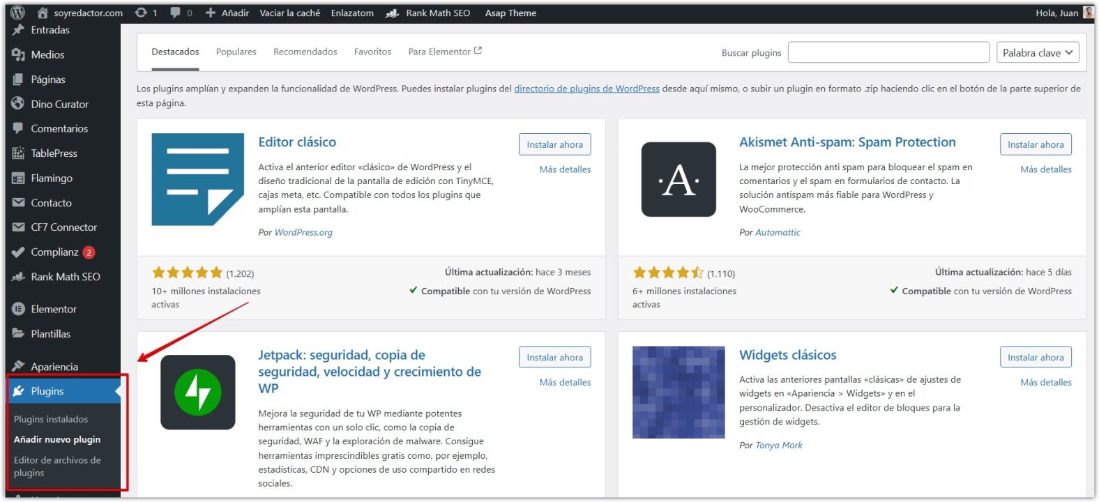Open the Palabra clave search type dropdown

[x=1037, y=52]
